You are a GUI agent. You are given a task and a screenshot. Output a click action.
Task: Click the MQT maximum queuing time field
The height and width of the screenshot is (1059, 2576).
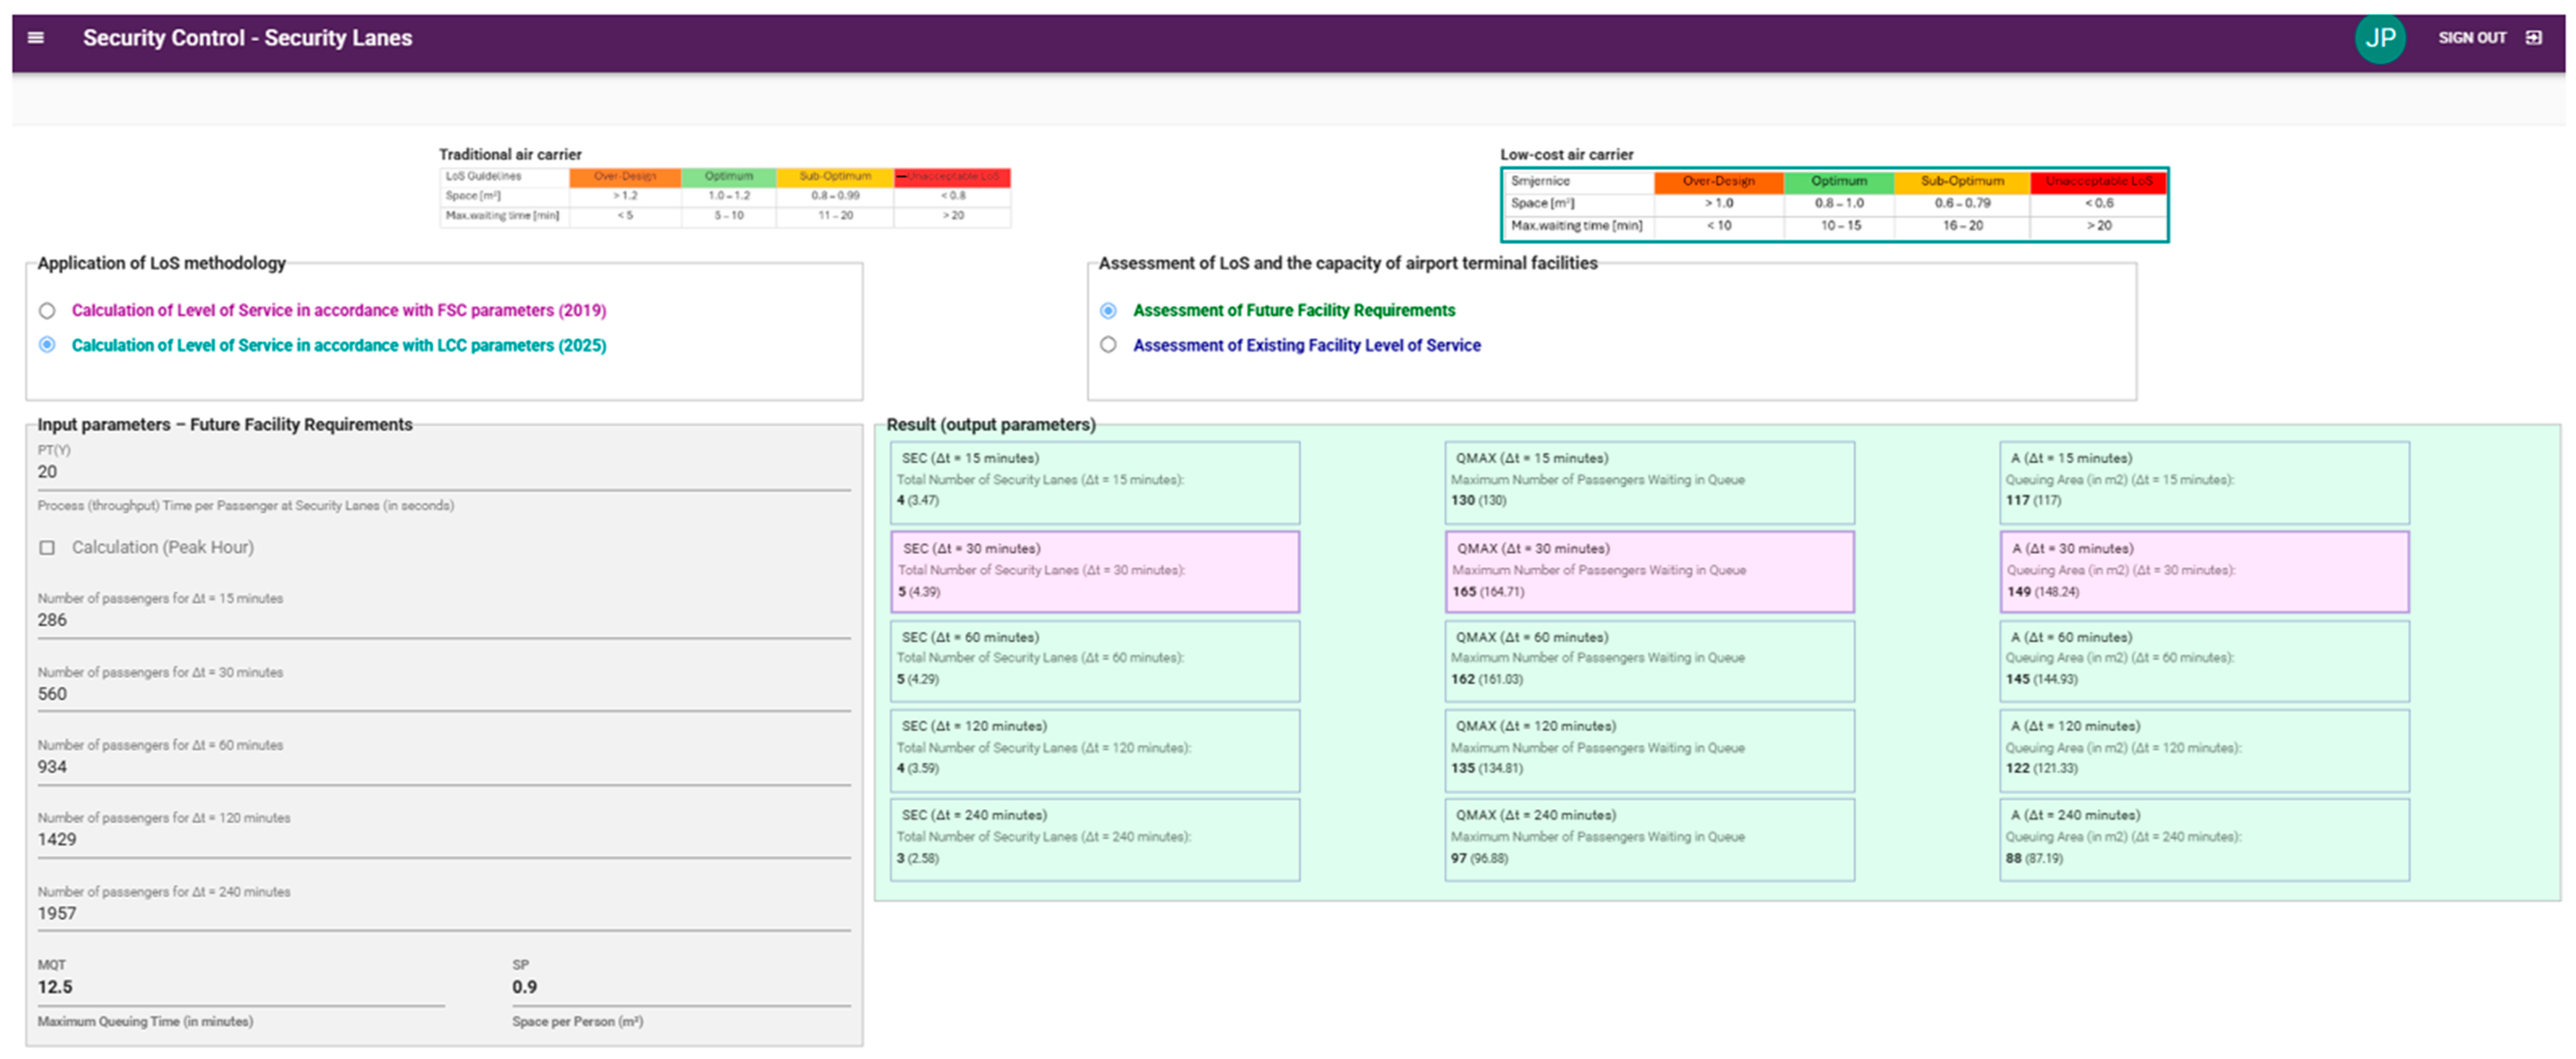click(240, 987)
